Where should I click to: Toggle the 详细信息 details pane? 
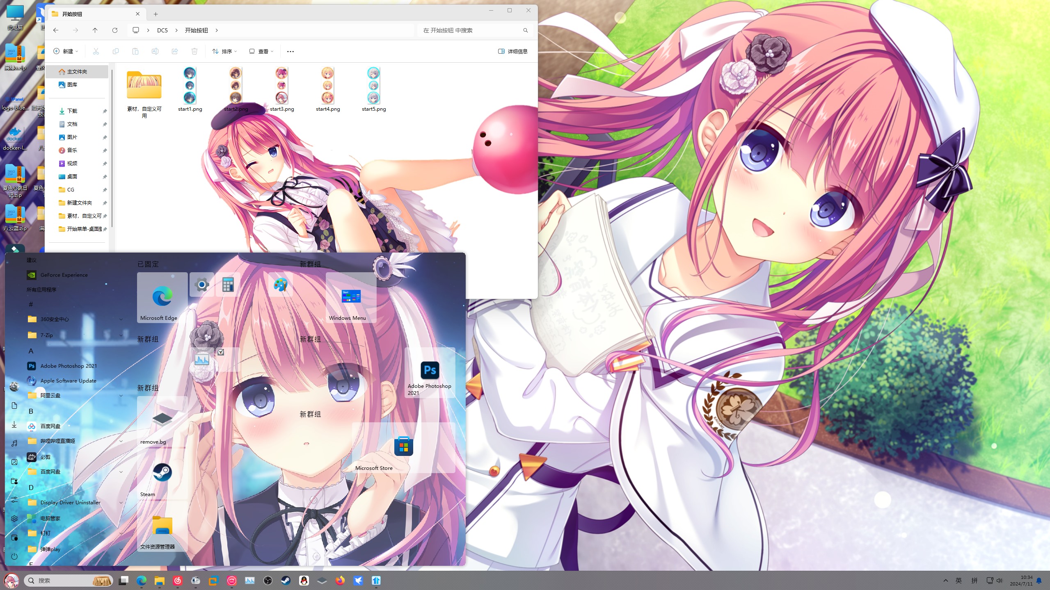point(512,51)
